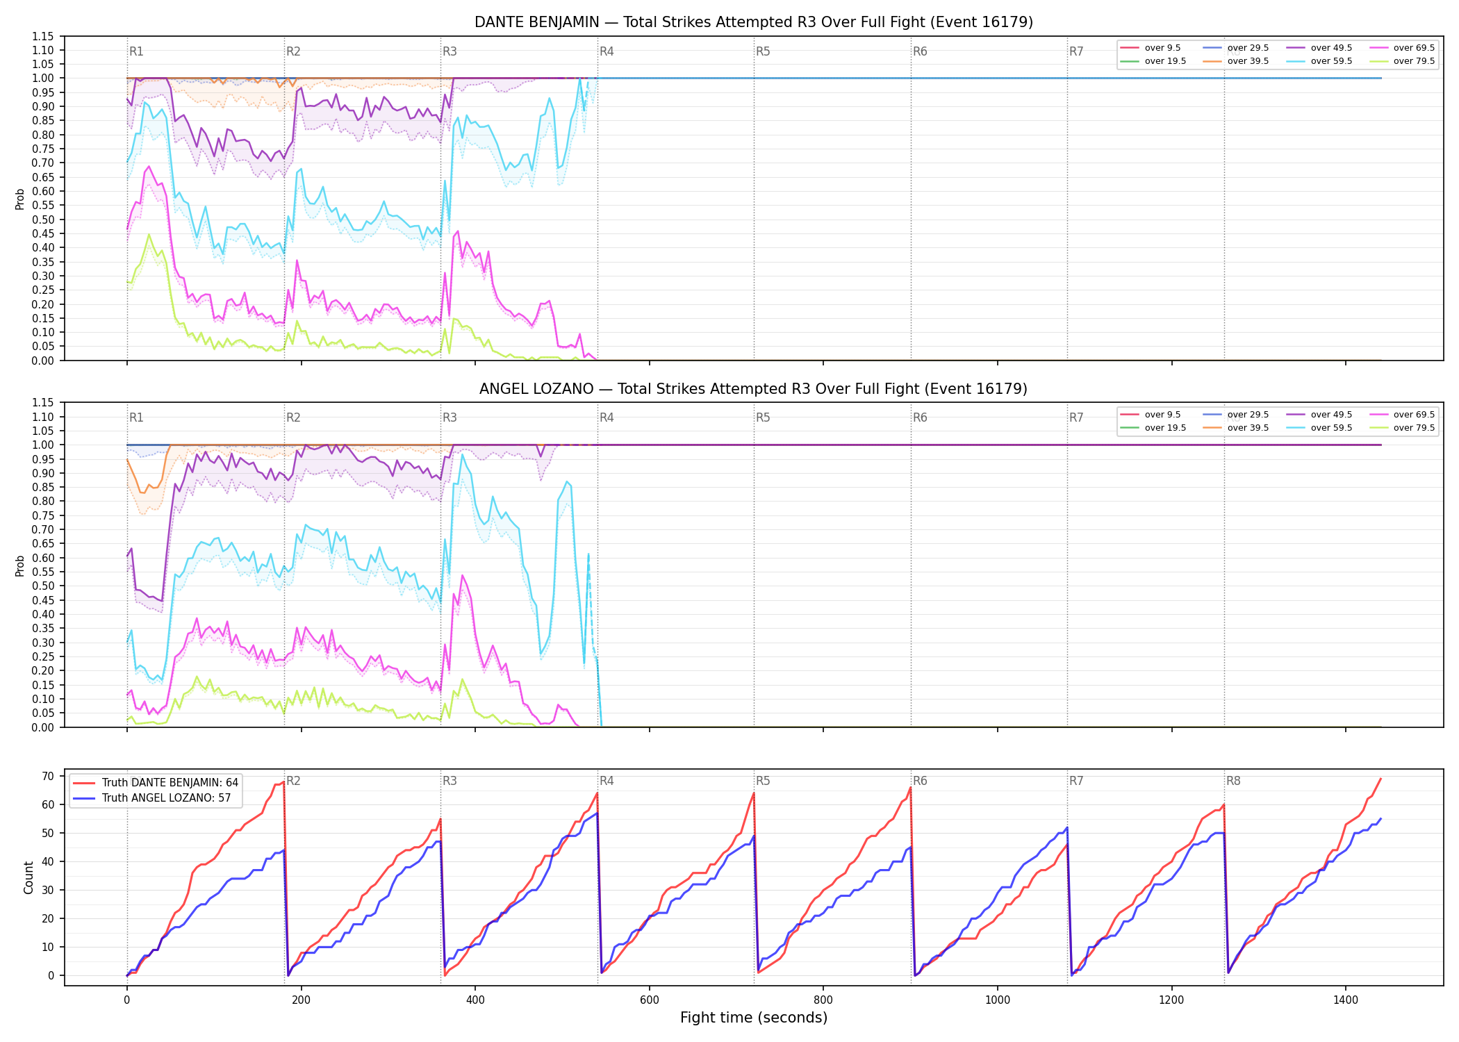Select 'over 59.5' legend entry in Dante chart
The height and width of the screenshot is (1042, 1459).
1319,61
